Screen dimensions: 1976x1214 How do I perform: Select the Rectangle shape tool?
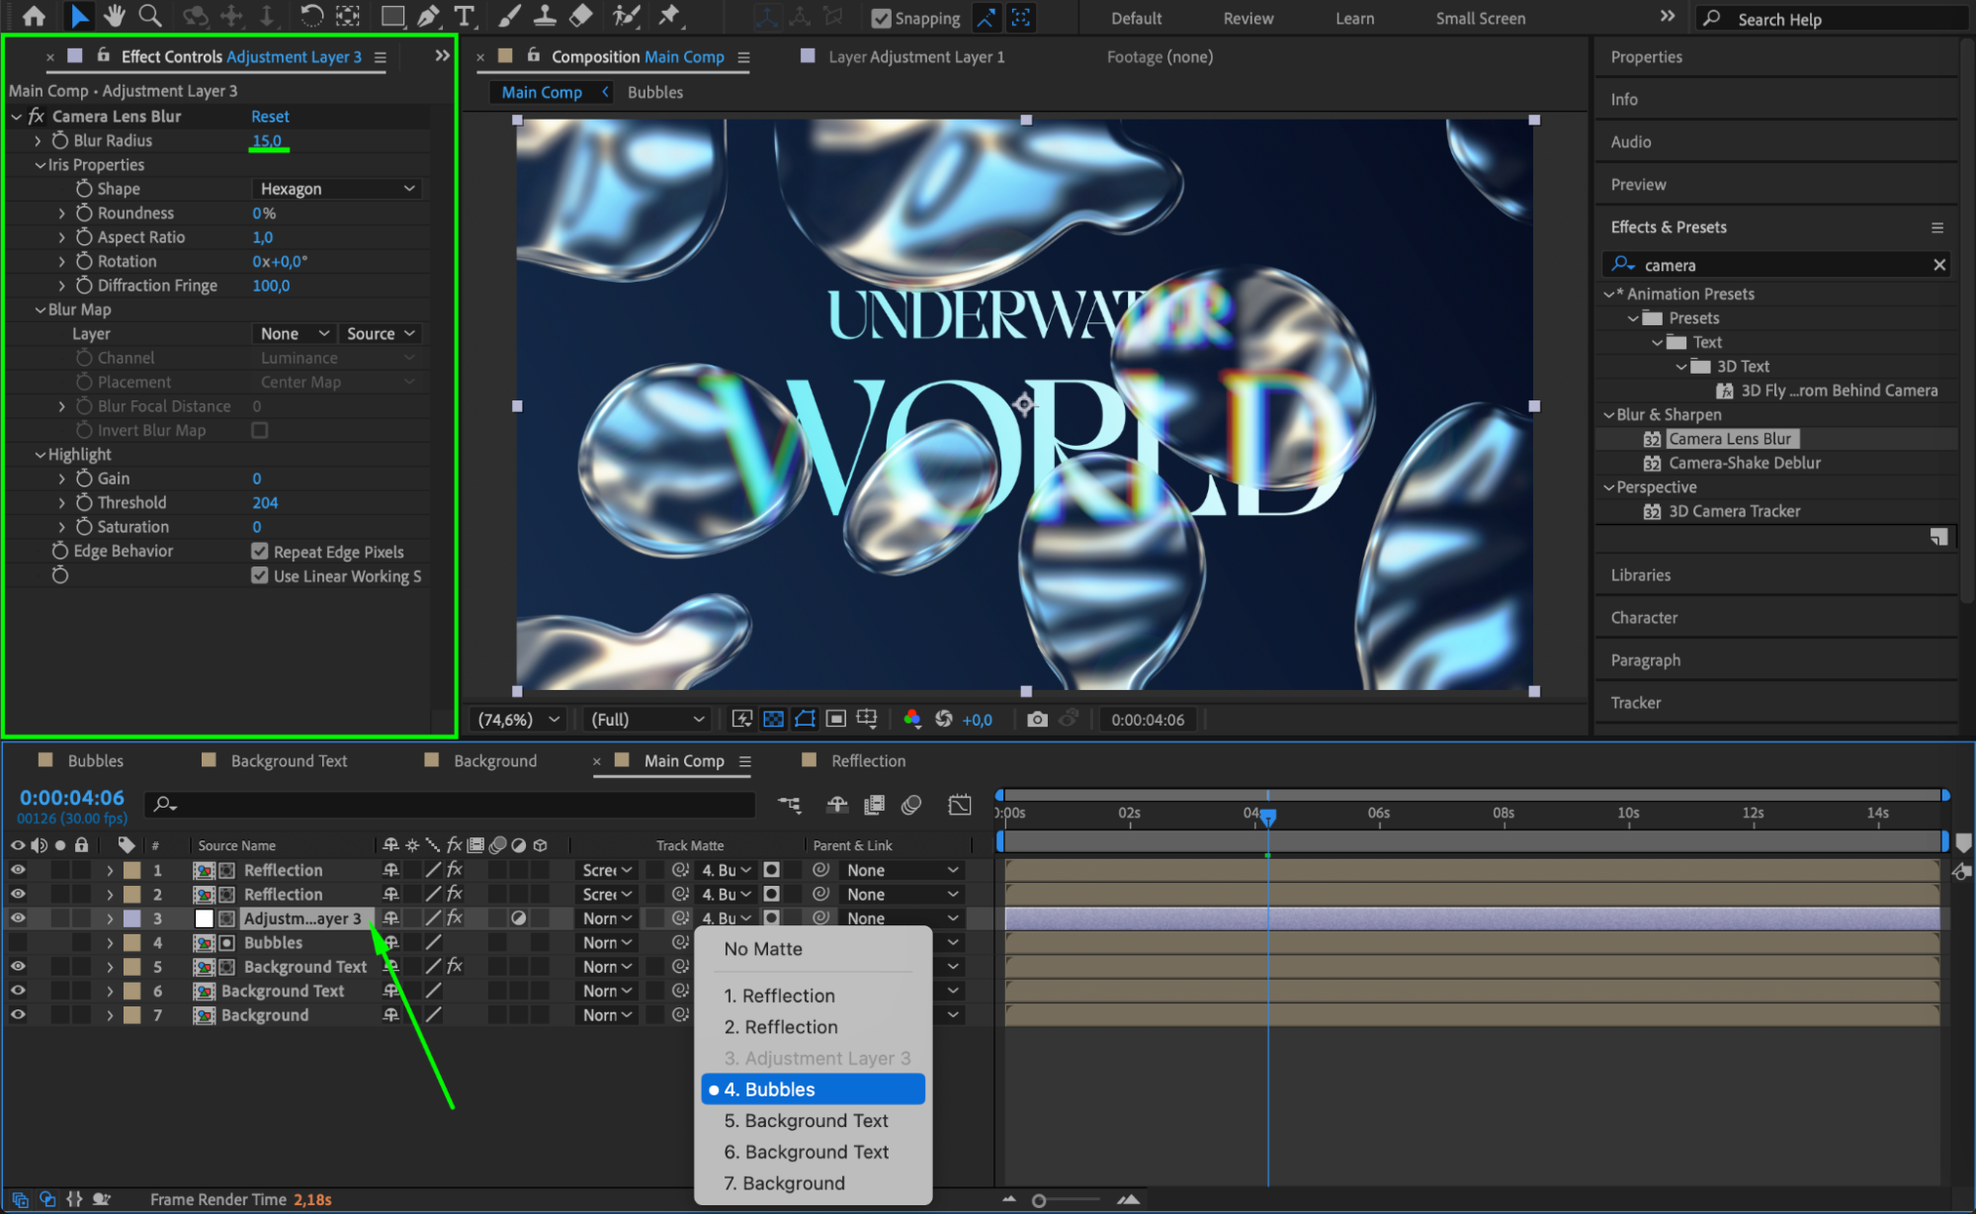pyautogui.click(x=392, y=16)
